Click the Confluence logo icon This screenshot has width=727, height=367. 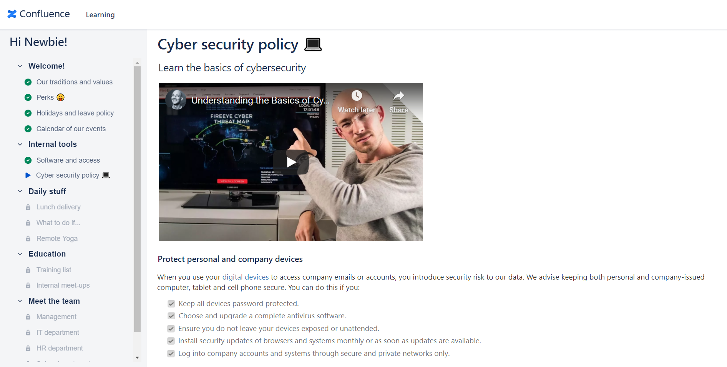click(x=12, y=14)
